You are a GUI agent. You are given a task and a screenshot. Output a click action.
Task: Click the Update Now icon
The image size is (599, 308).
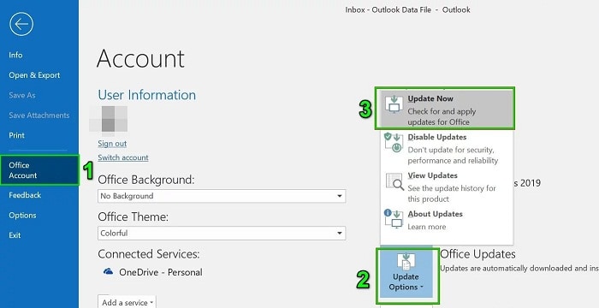coord(393,104)
